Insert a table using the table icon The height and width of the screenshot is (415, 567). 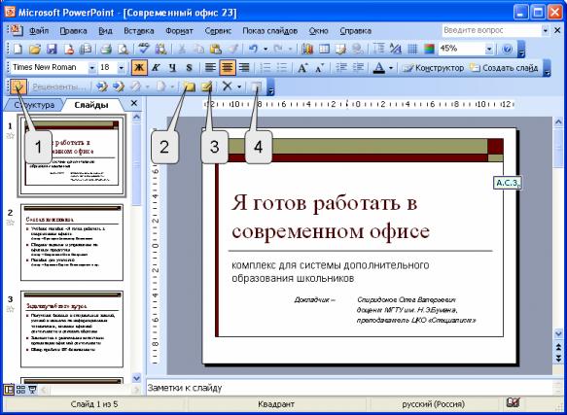coord(324,49)
